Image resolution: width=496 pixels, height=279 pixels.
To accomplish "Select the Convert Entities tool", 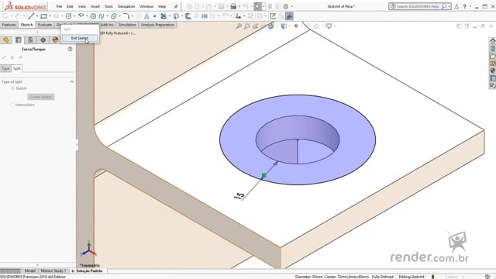I will pos(176,16).
